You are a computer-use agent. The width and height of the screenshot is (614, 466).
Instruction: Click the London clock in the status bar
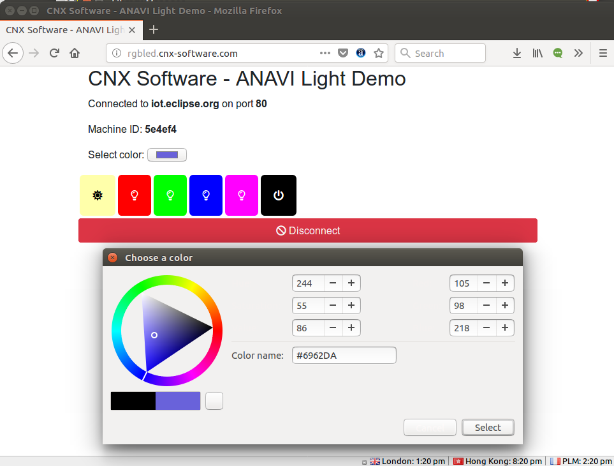tap(407, 462)
